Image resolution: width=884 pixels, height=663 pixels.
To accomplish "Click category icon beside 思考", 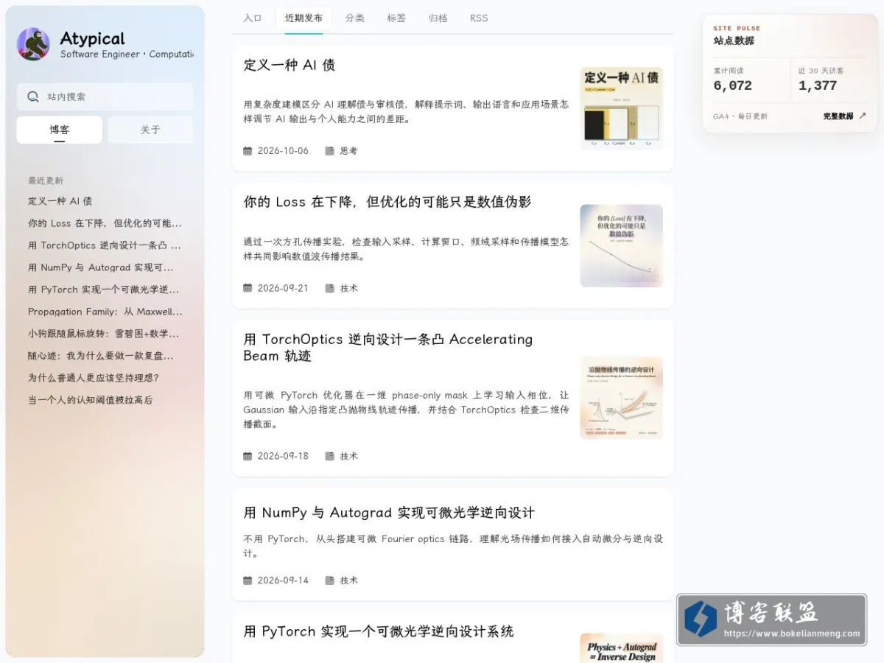I will [x=330, y=151].
